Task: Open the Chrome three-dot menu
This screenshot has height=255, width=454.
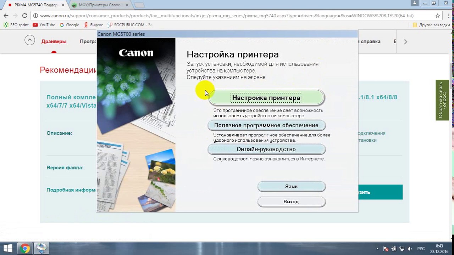Action: tap(448, 16)
